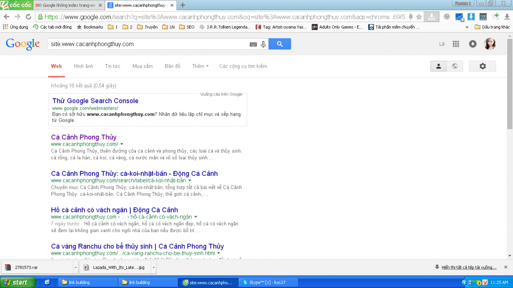This screenshot has height=288, width=513.
Task: Switch to Bản đồ tab
Action: tap(172, 66)
